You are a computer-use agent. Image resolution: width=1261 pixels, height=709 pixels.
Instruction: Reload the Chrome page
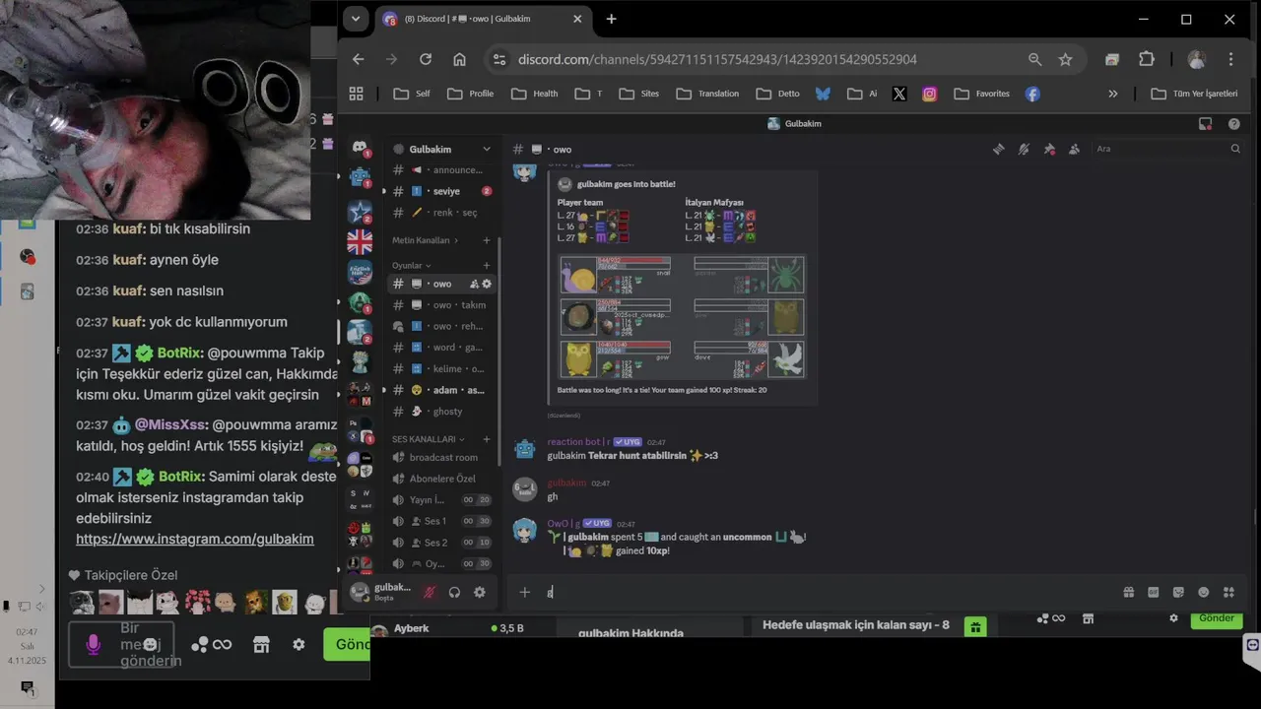click(426, 59)
